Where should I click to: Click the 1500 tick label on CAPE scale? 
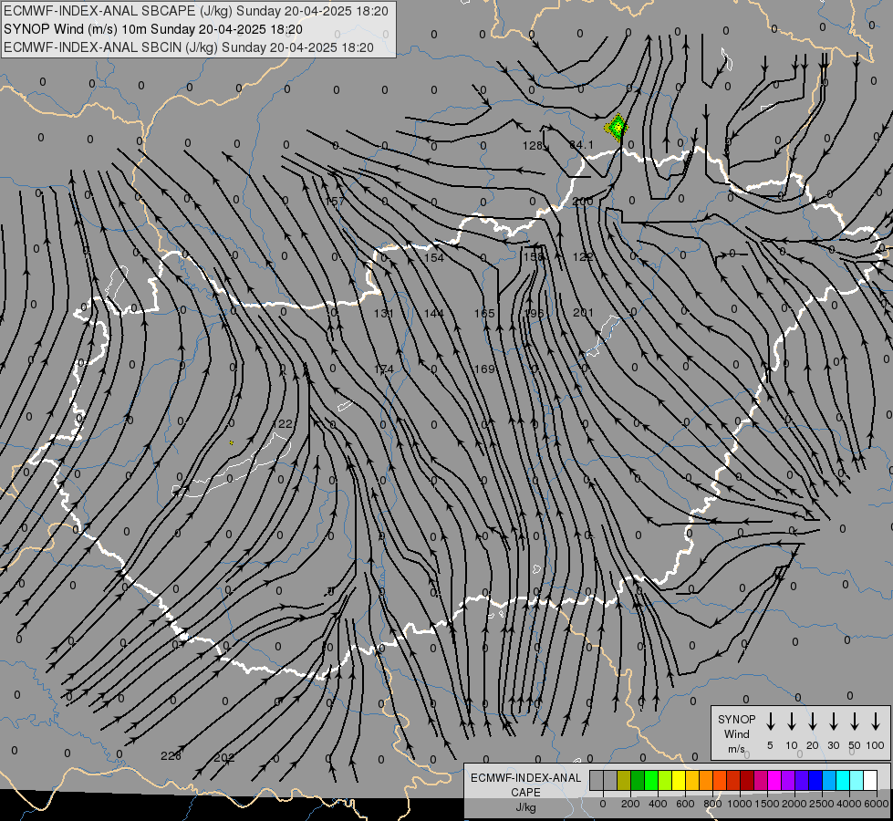[x=766, y=804]
